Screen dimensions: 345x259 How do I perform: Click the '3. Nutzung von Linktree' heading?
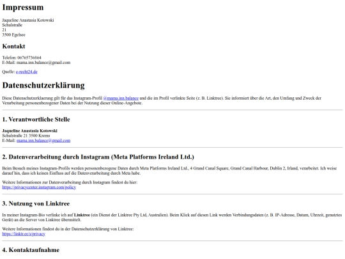point(36,203)
